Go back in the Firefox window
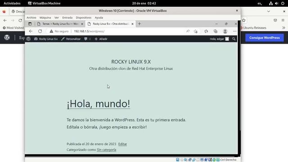Viewport: 288px width, 162px height. [5, 20]
